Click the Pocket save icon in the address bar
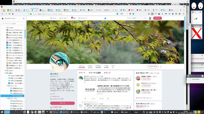The image size is (204, 114). pos(130,14)
